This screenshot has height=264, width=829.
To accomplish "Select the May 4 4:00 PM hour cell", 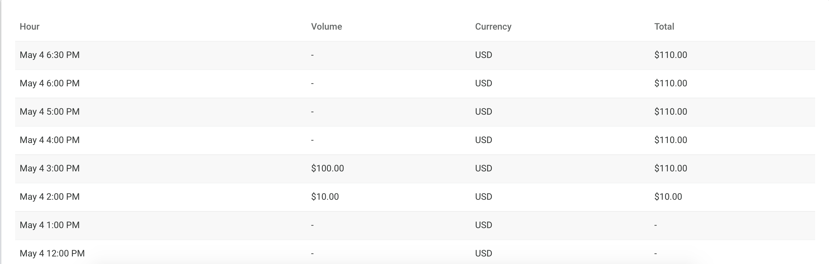I will [50, 140].
